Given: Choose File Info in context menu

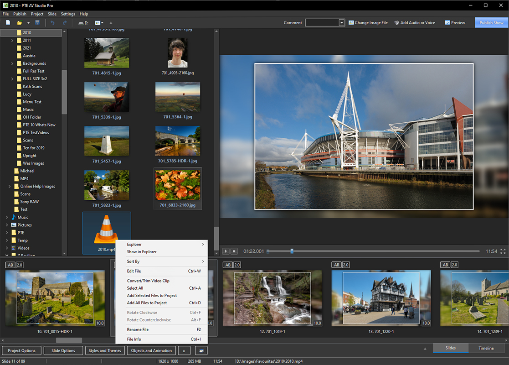Looking at the screenshot, I should [162, 339].
